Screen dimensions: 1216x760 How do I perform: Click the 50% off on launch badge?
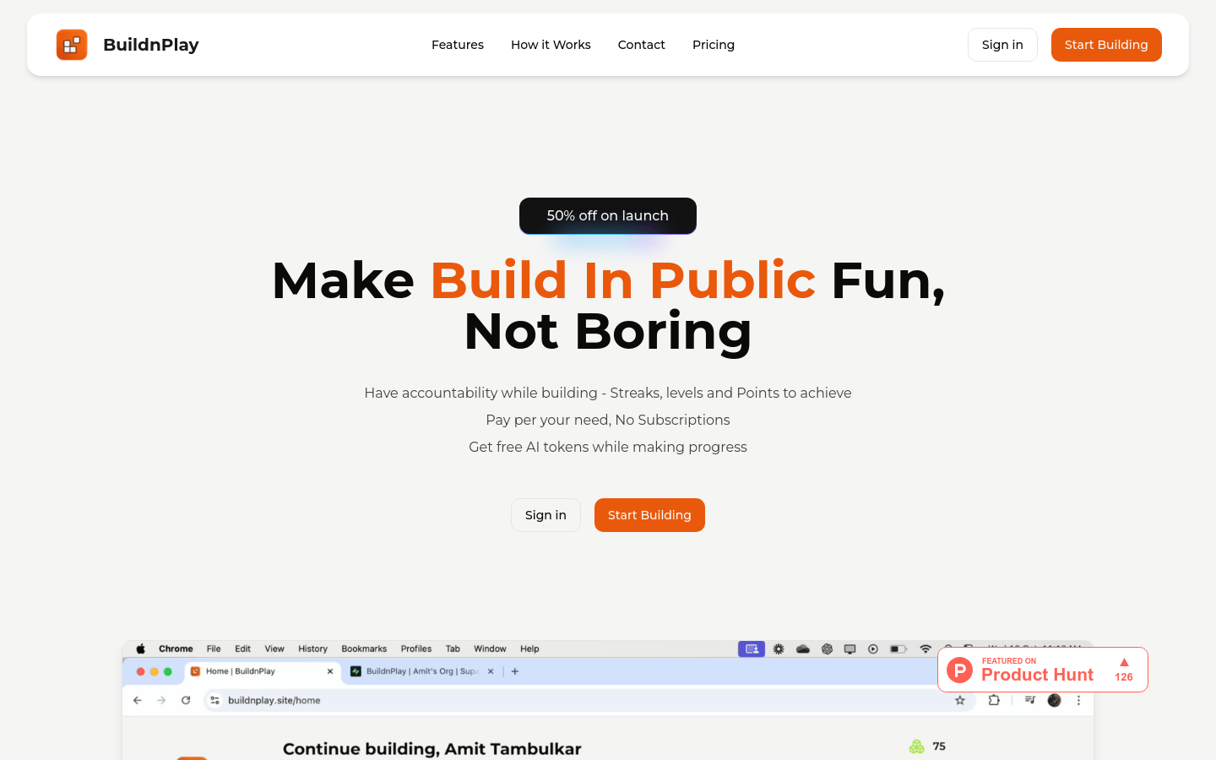coord(608,215)
